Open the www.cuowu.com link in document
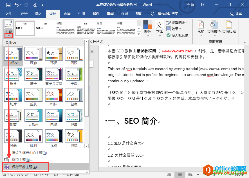 tap(177, 51)
